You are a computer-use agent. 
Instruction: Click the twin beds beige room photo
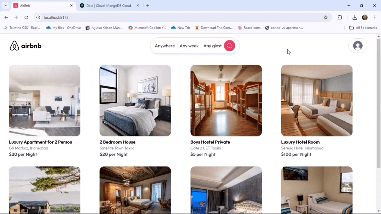[x=317, y=190]
